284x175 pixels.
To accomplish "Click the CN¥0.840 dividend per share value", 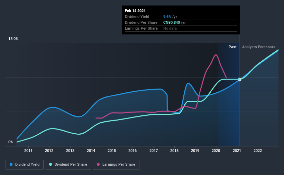I will pyautogui.click(x=172, y=22).
